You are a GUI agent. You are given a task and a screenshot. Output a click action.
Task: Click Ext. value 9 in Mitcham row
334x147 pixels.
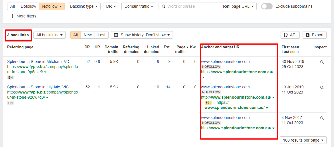[169, 62]
